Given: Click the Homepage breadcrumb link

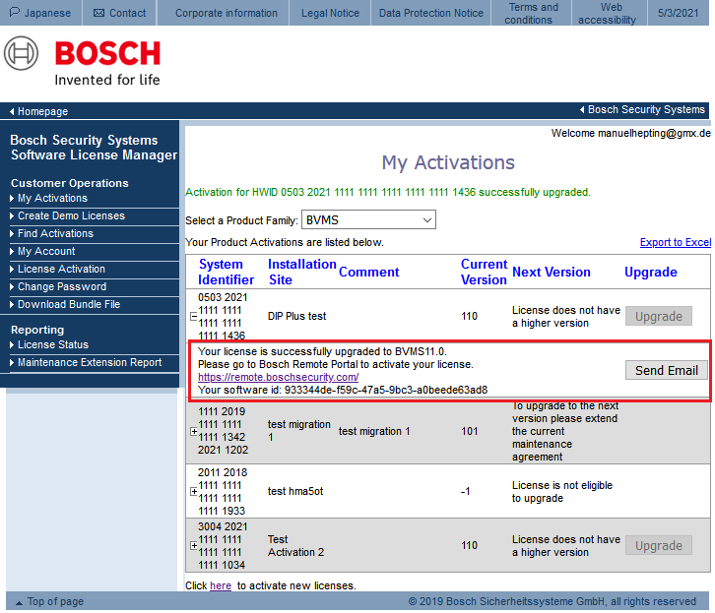Looking at the screenshot, I should 42,111.
